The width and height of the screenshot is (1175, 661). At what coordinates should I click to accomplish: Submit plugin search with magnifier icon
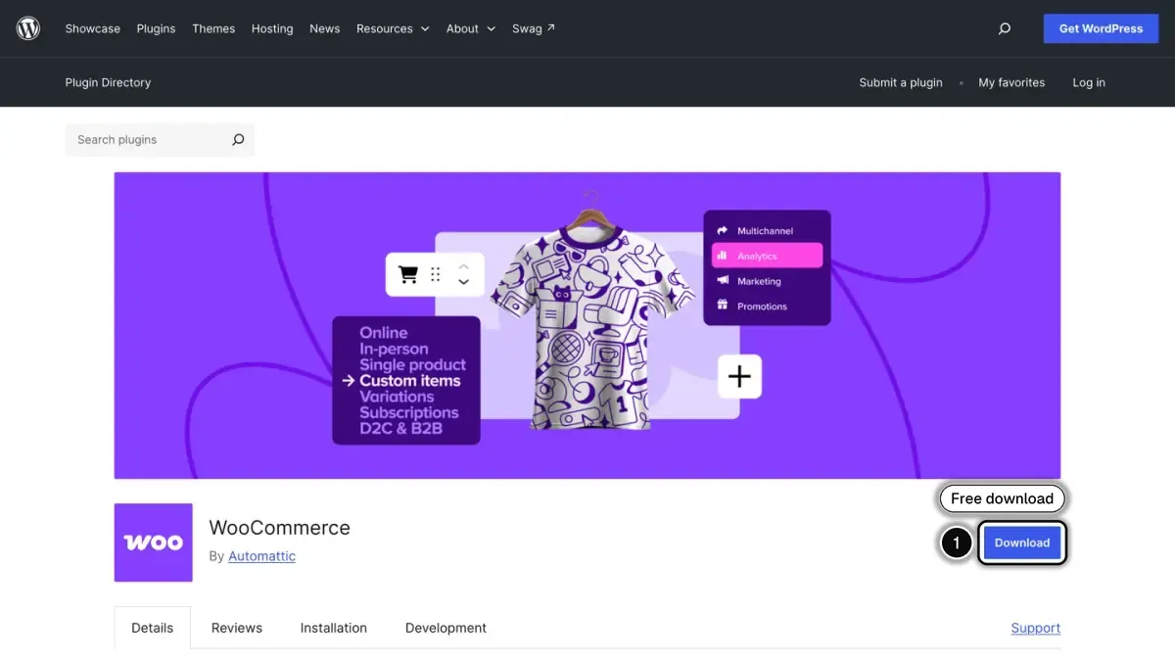(238, 140)
